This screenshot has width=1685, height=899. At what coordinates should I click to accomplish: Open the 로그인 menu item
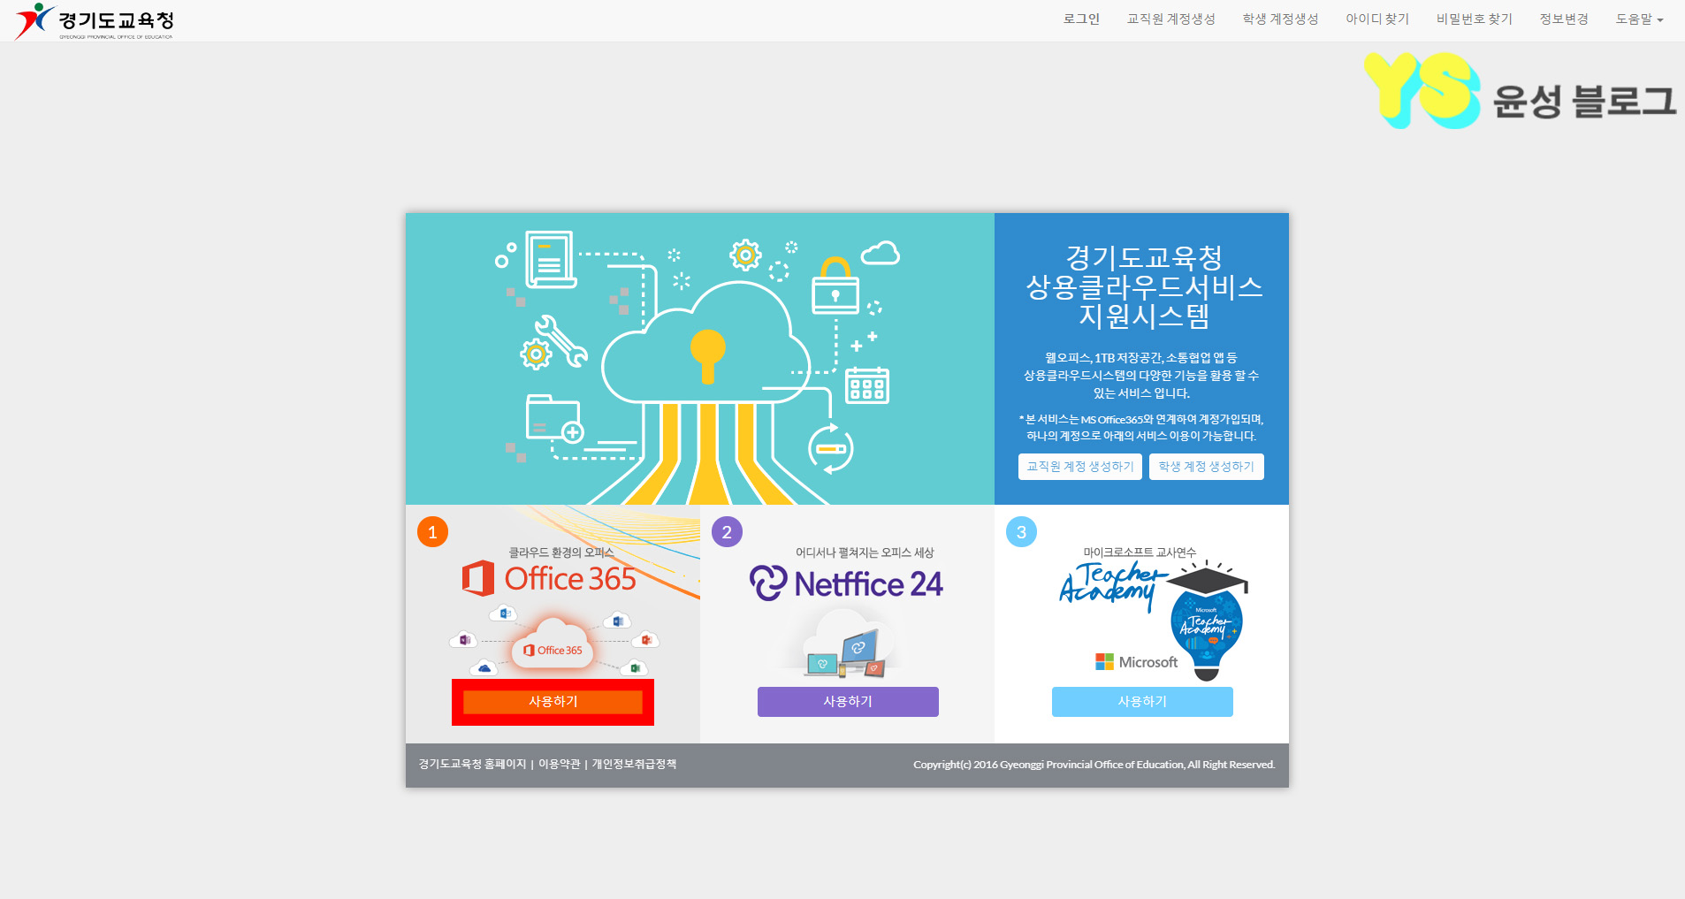(x=1081, y=19)
